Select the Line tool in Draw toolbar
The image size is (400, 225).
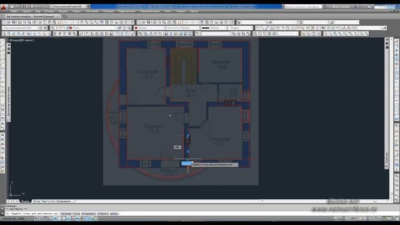[x=2, y=41]
